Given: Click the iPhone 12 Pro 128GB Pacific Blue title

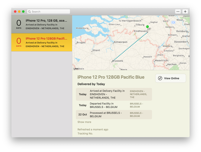Looking at the screenshot, I should pyautogui.click(x=111, y=77).
